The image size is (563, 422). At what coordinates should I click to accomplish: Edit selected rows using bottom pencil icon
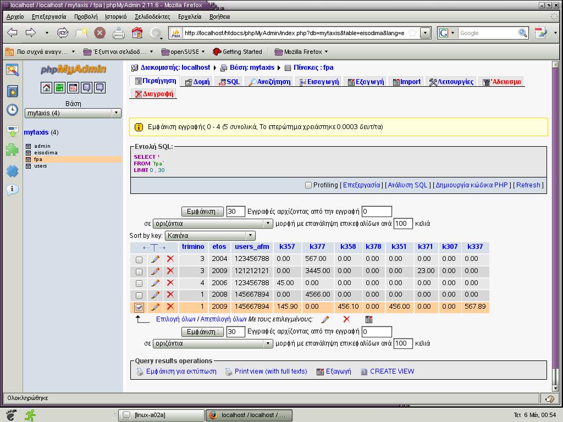pos(325,319)
